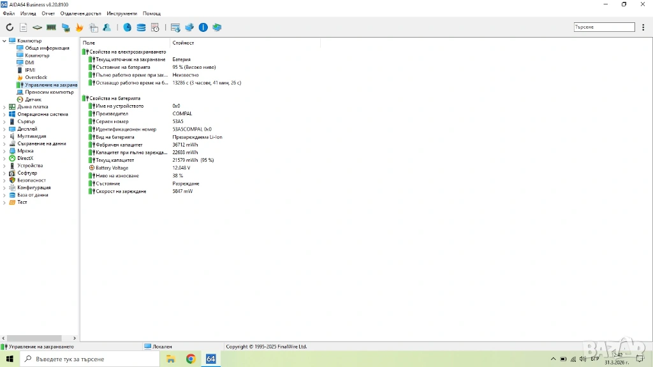Click the left panel horizontal scrollbar
The width and height of the screenshot is (653, 367).
(x=32, y=338)
